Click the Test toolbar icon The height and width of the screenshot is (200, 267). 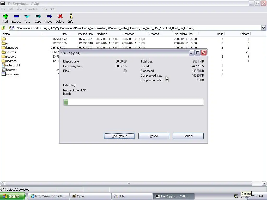(x=27, y=16)
